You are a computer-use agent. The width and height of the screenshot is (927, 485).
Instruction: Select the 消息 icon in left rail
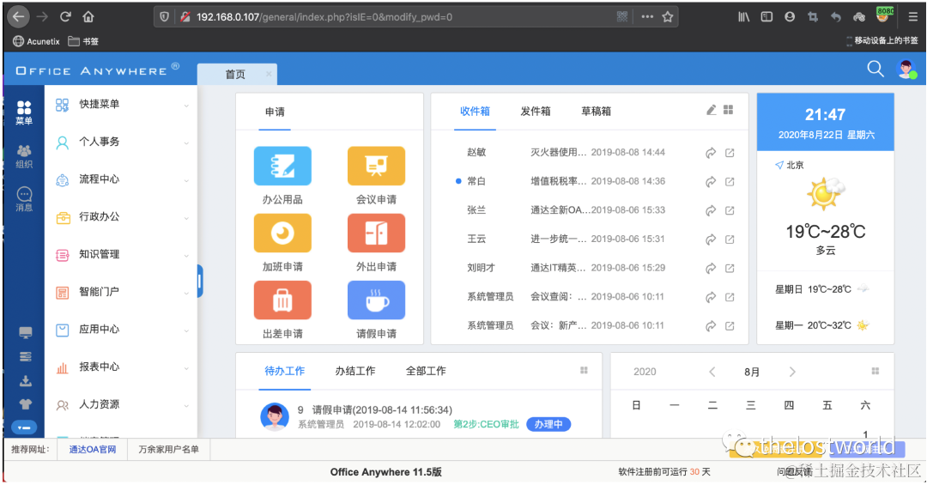coord(24,199)
